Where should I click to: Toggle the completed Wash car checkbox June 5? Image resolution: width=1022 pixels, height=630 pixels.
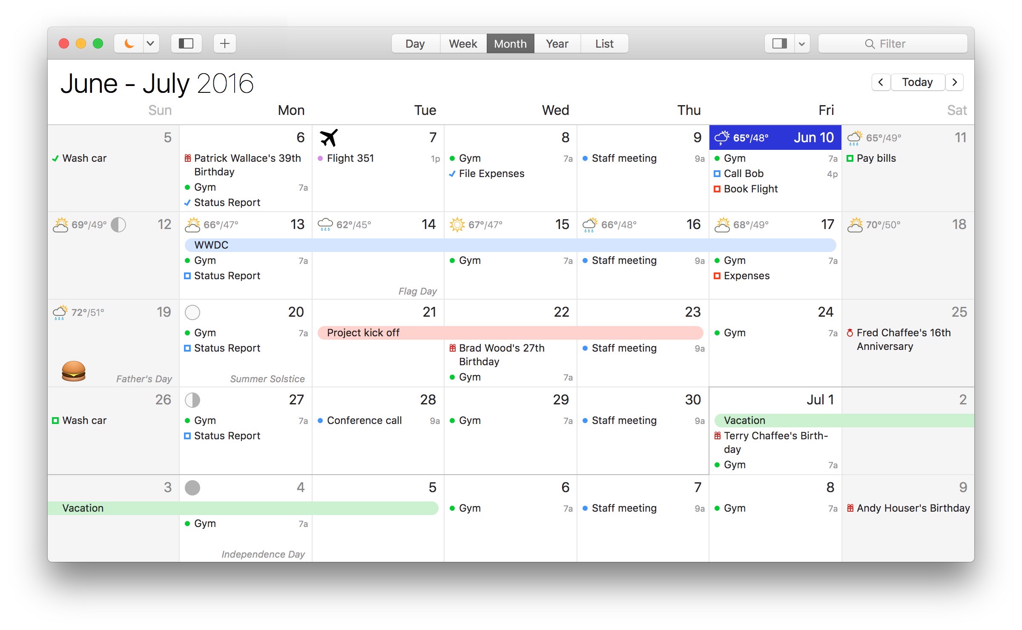57,158
